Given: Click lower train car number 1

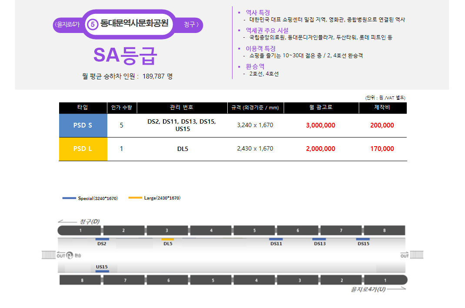Looking at the screenshot, I should [385, 280].
